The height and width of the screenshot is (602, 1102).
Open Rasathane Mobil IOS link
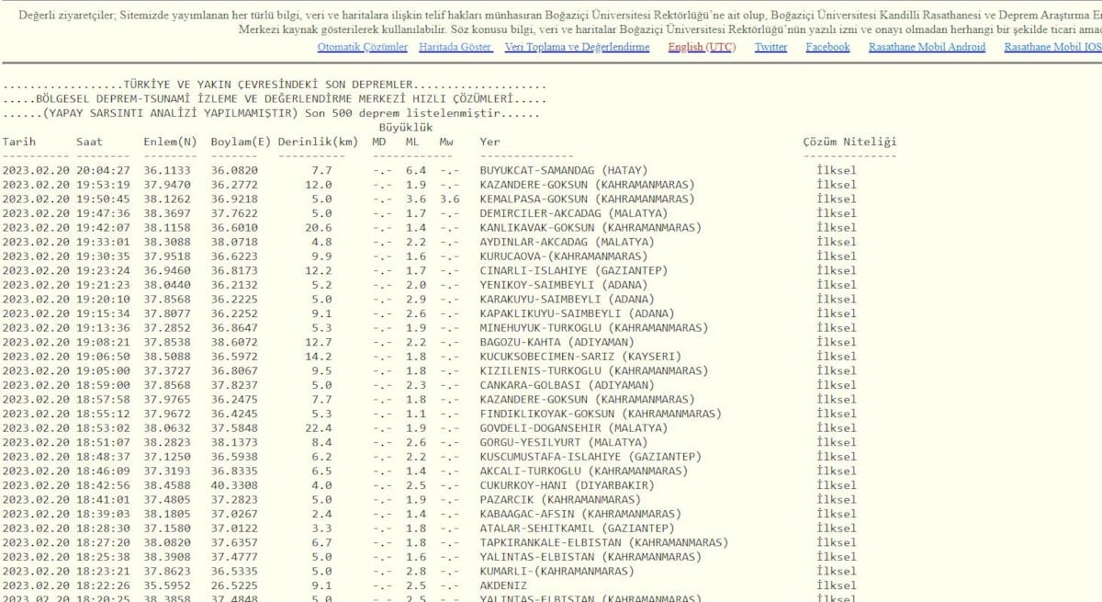click(1051, 48)
